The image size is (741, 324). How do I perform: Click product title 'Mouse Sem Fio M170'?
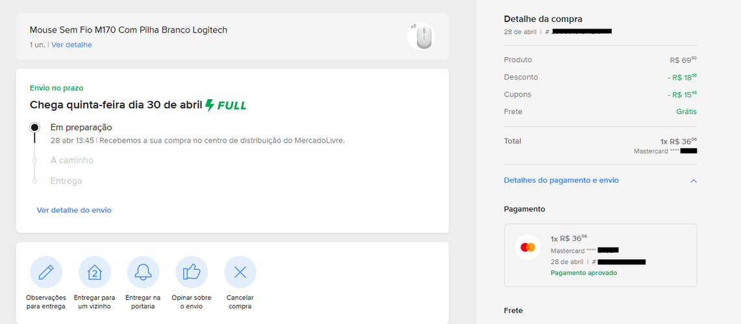tap(129, 30)
